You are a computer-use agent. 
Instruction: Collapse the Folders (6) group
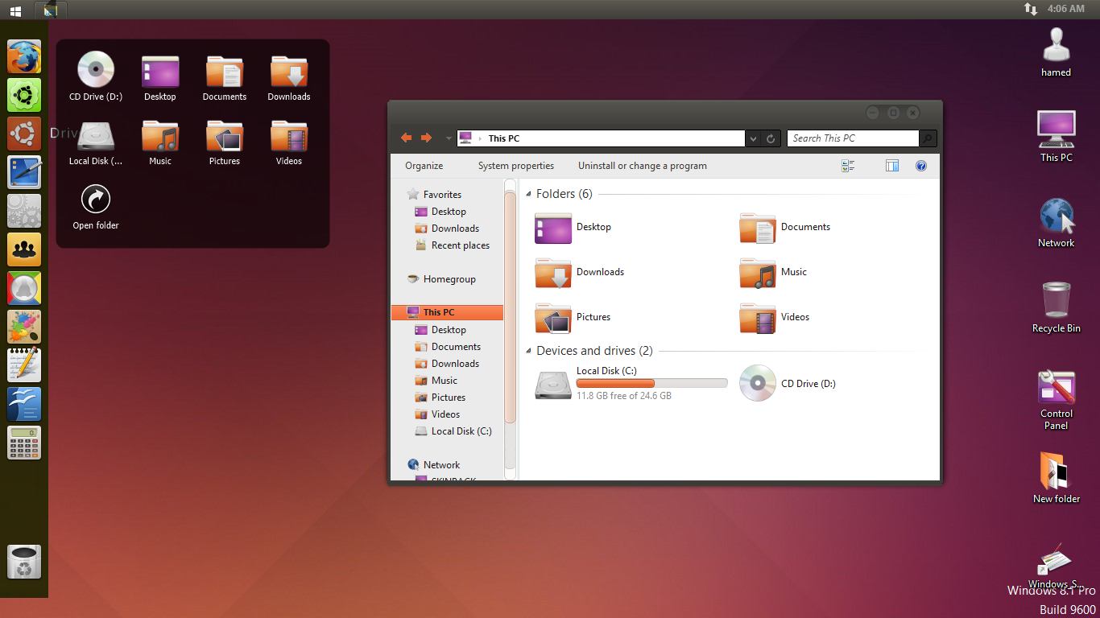click(x=529, y=194)
